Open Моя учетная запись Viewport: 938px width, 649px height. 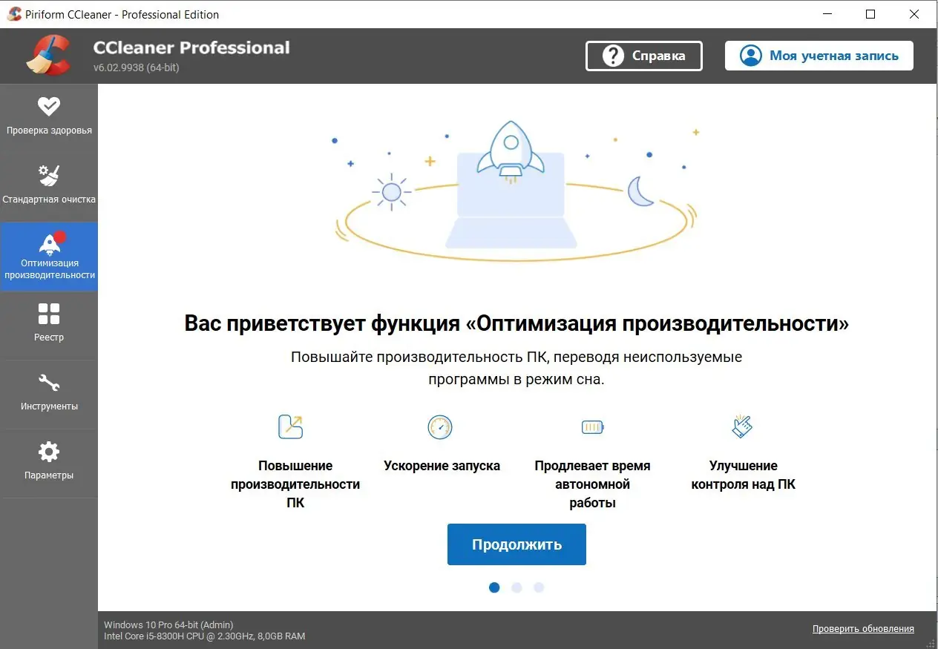point(819,55)
